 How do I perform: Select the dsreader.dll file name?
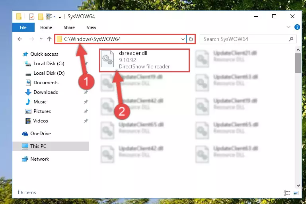click(x=133, y=53)
